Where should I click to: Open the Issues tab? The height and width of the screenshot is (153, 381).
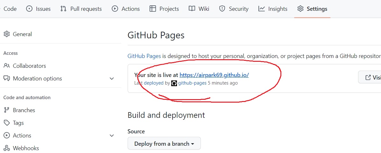pos(38,9)
